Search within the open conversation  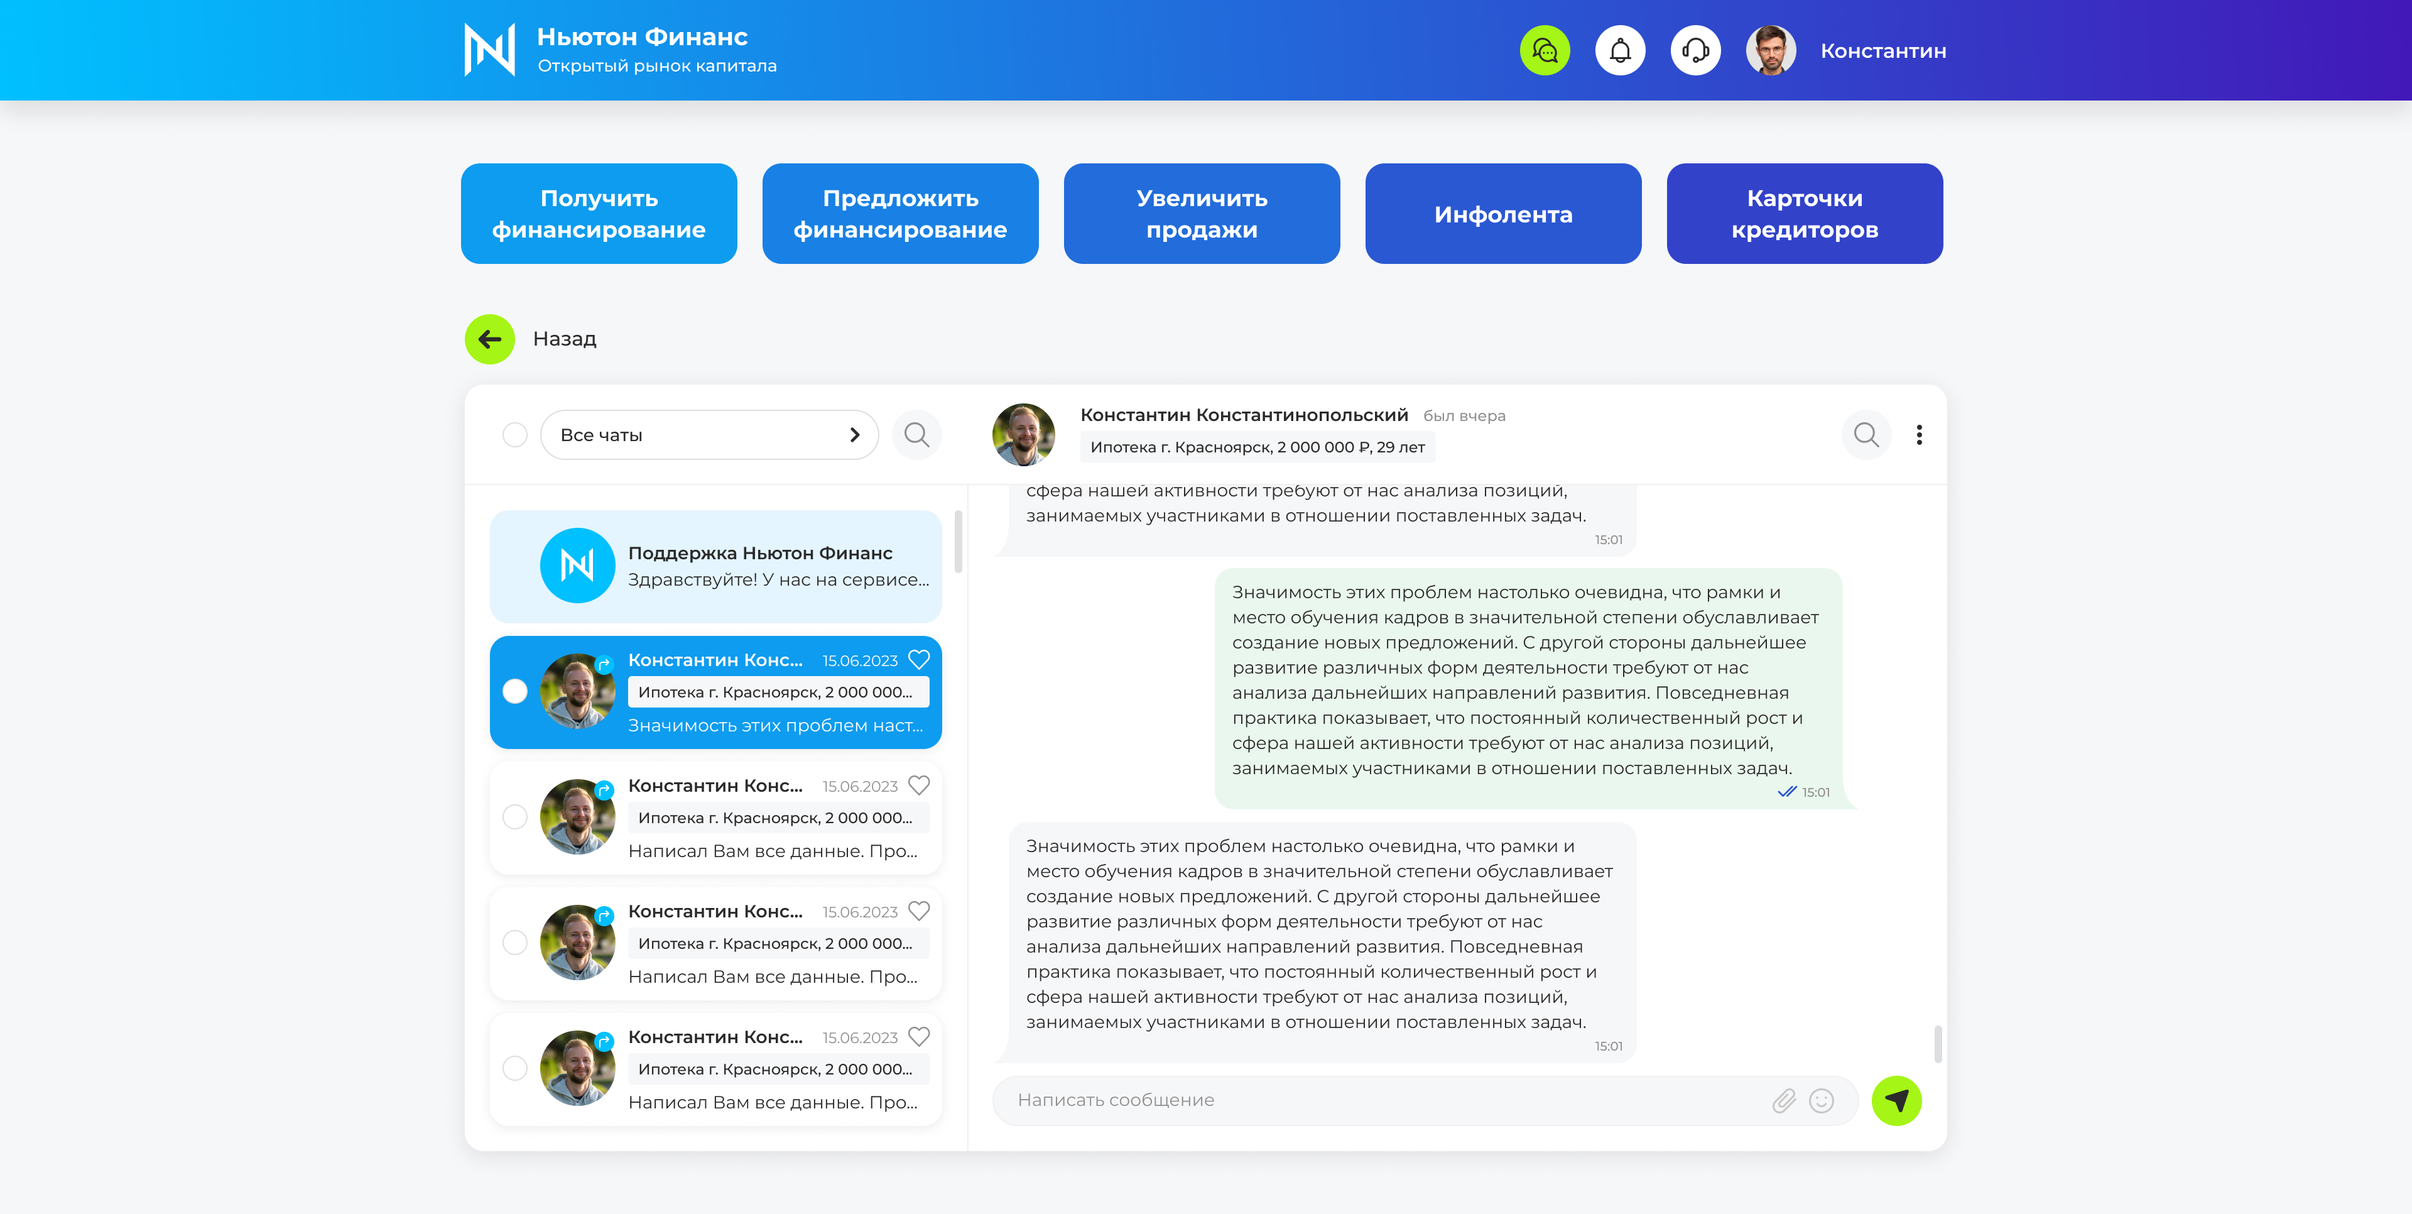tap(1866, 435)
